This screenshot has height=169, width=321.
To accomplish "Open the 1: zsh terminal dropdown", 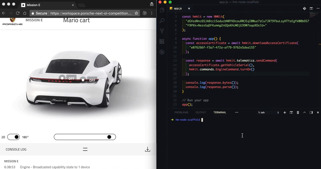I will [269, 112].
